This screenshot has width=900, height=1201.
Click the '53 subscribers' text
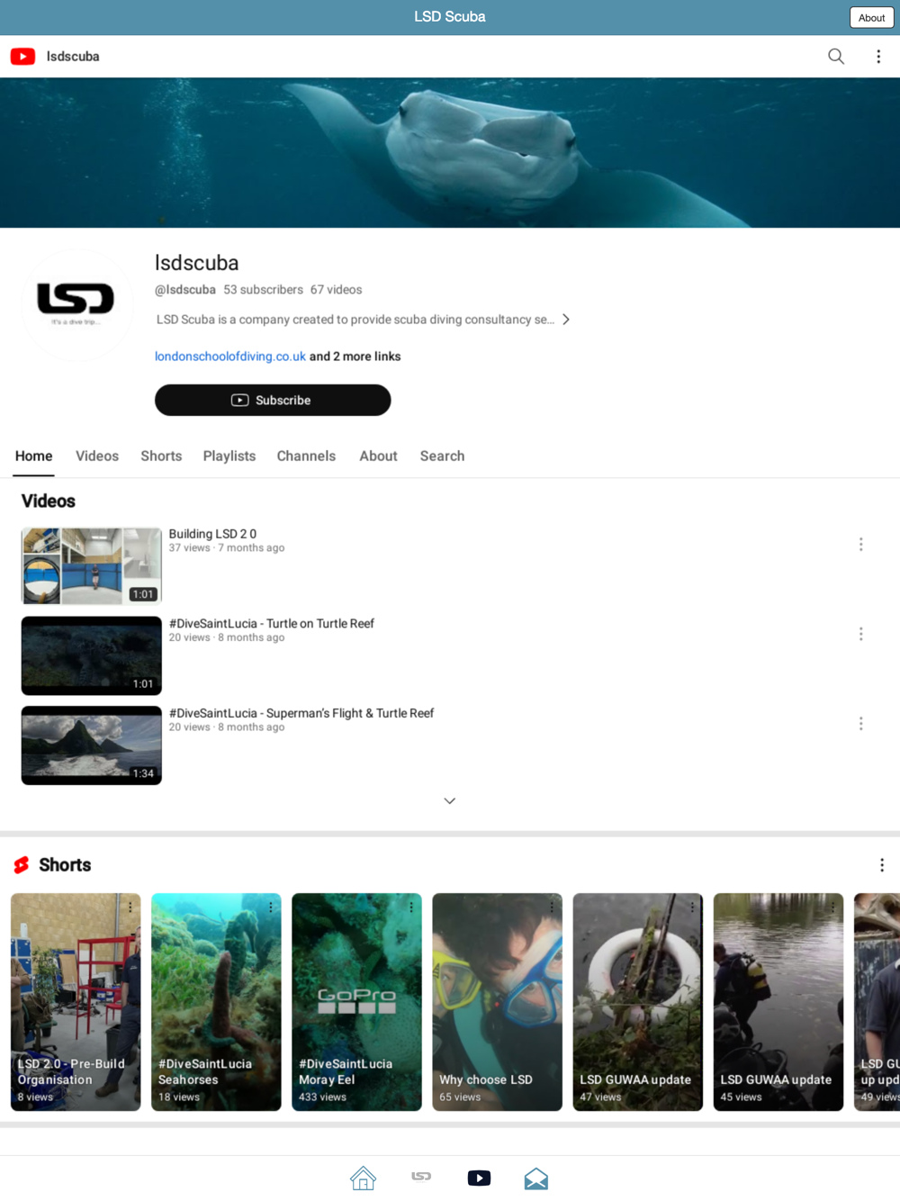(264, 290)
